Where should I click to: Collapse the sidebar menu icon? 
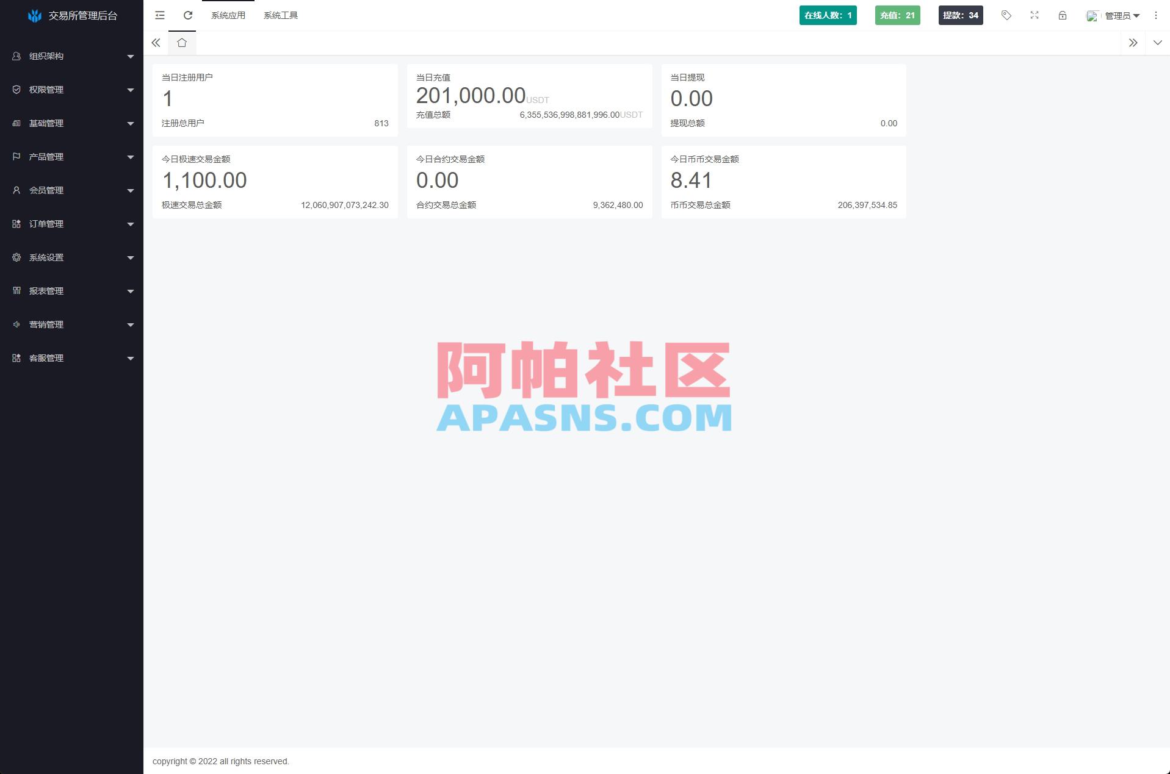[x=159, y=15]
